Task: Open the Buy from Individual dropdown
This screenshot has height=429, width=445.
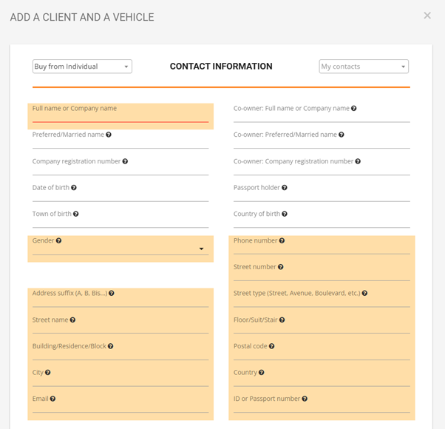Action: pos(82,67)
